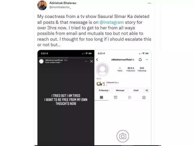This screenshot has height=146, width=194.
Task: Click the nikkisharmaofficial story avatar
Action: (x=41, y=61)
